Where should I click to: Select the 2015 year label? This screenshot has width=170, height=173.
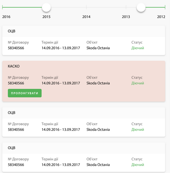46,17
